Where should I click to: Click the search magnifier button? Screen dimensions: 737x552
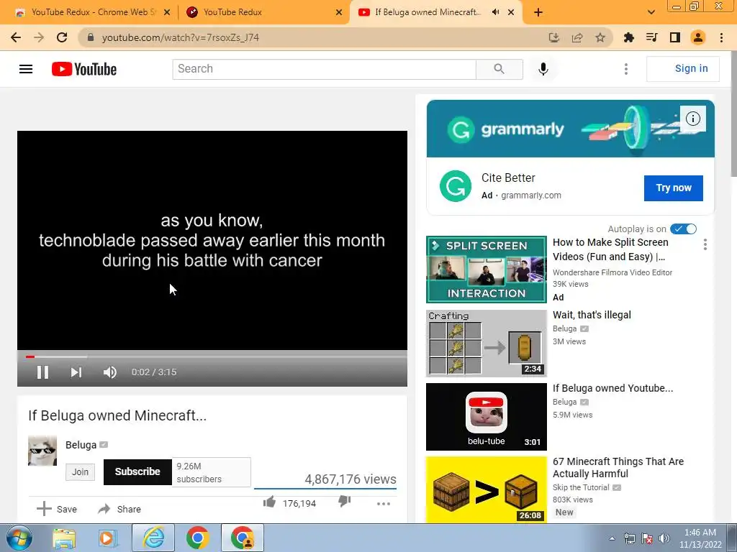click(499, 69)
